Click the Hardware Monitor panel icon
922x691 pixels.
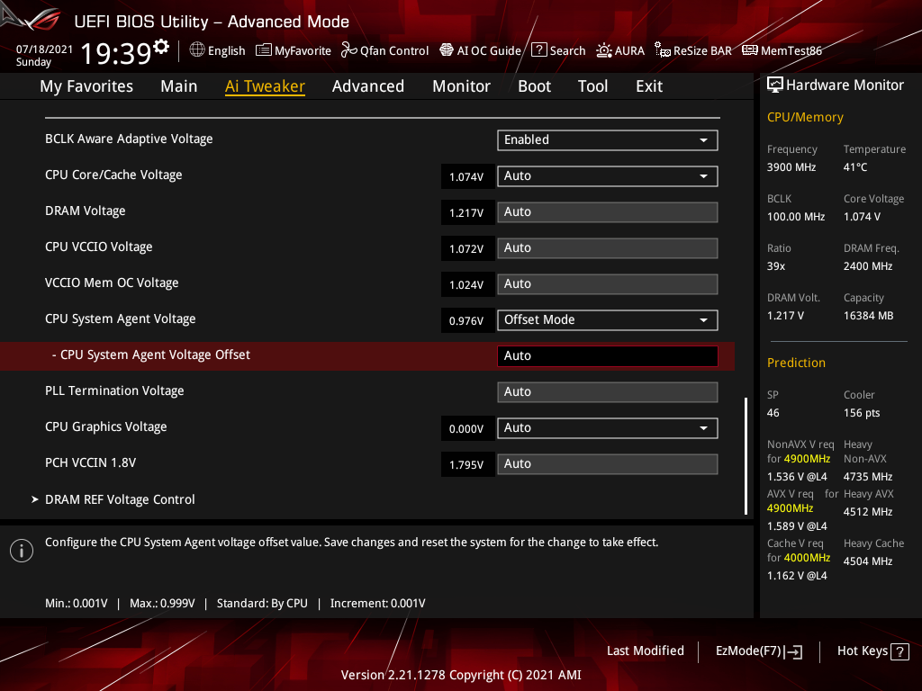click(775, 84)
